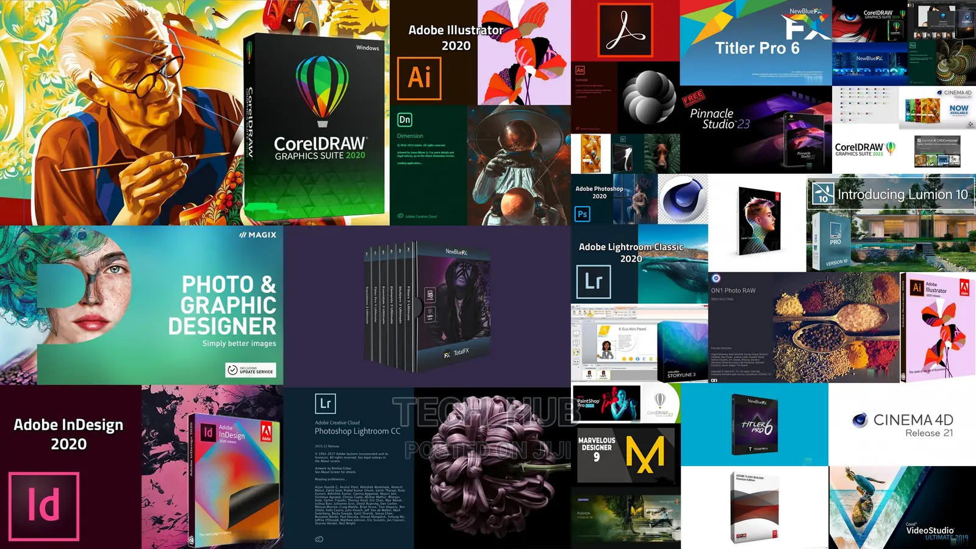Select the astronaut artwork in the Dimension splash
The height and width of the screenshot is (549, 976).
[x=519, y=166]
